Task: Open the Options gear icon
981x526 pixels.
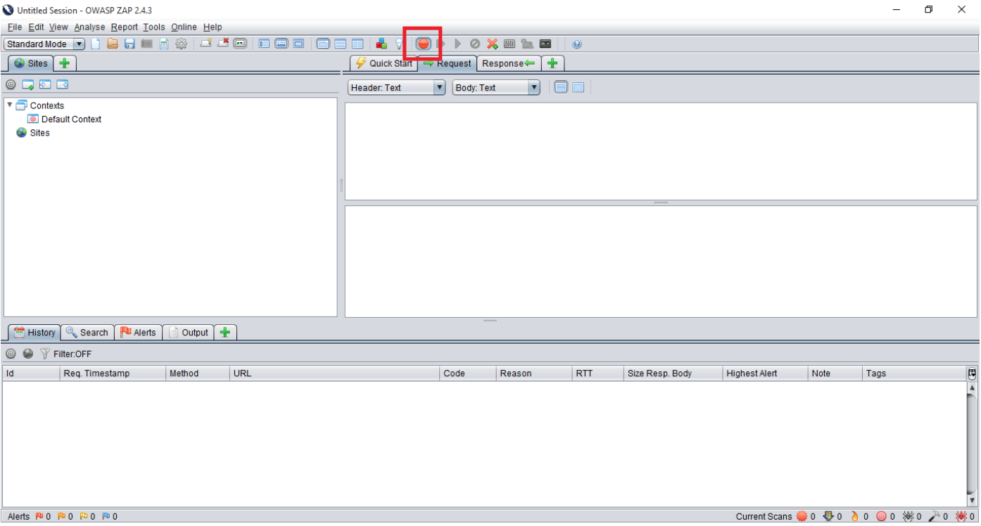Action: point(182,44)
